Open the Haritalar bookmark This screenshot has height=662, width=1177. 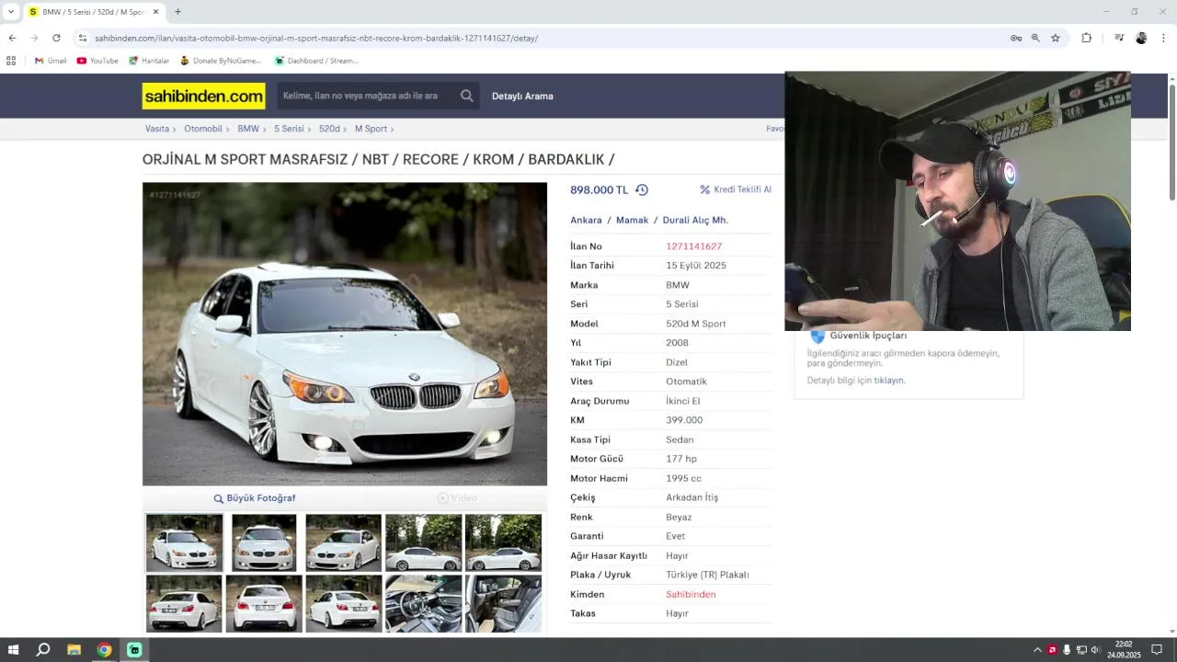coord(149,61)
